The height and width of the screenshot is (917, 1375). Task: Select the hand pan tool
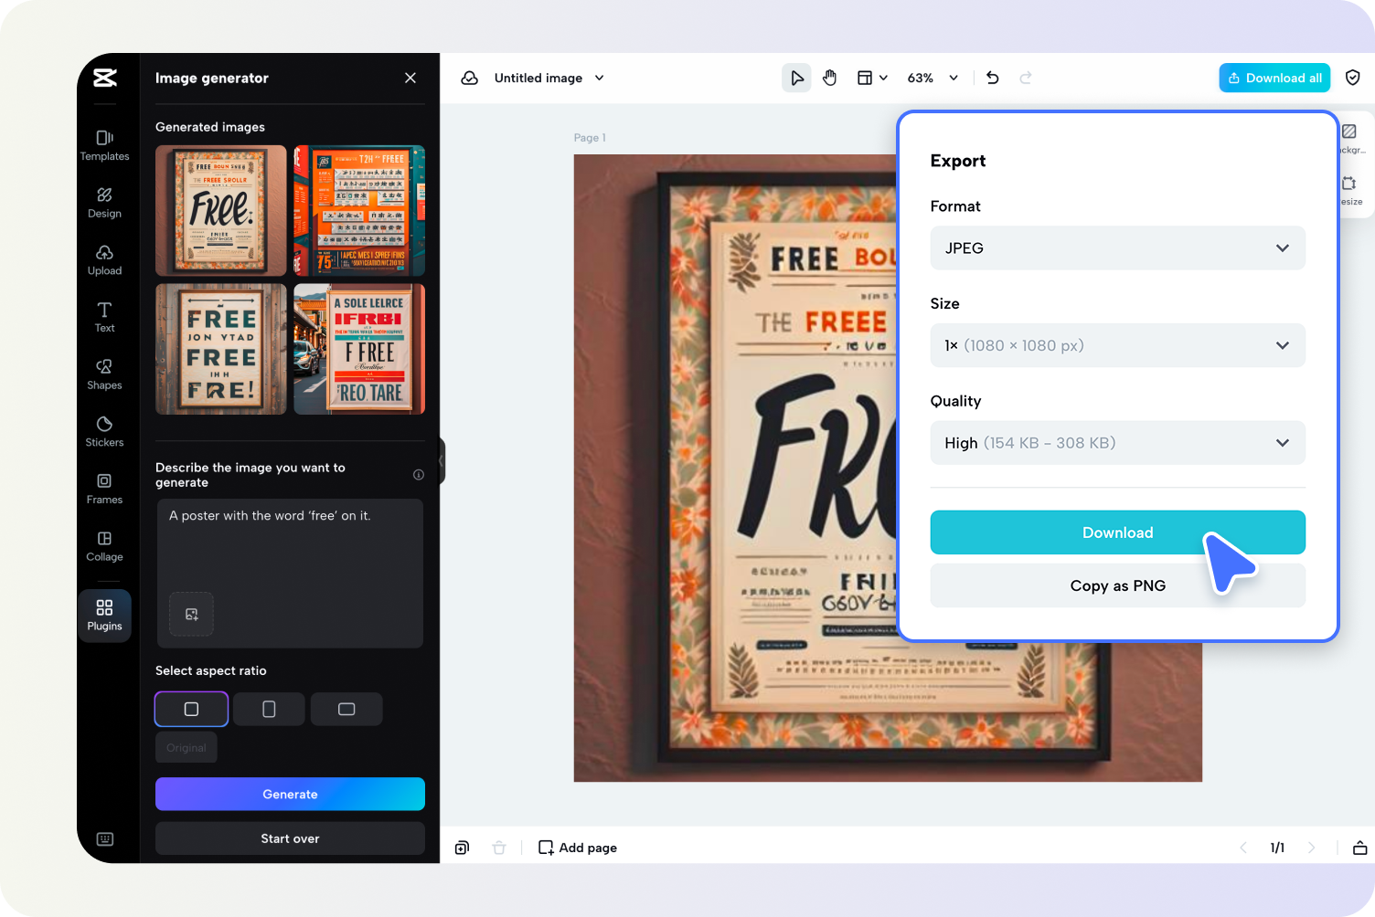[830, 78]
